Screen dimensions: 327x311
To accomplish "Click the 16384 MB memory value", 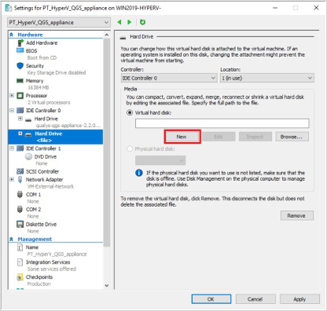I will 38,88.
